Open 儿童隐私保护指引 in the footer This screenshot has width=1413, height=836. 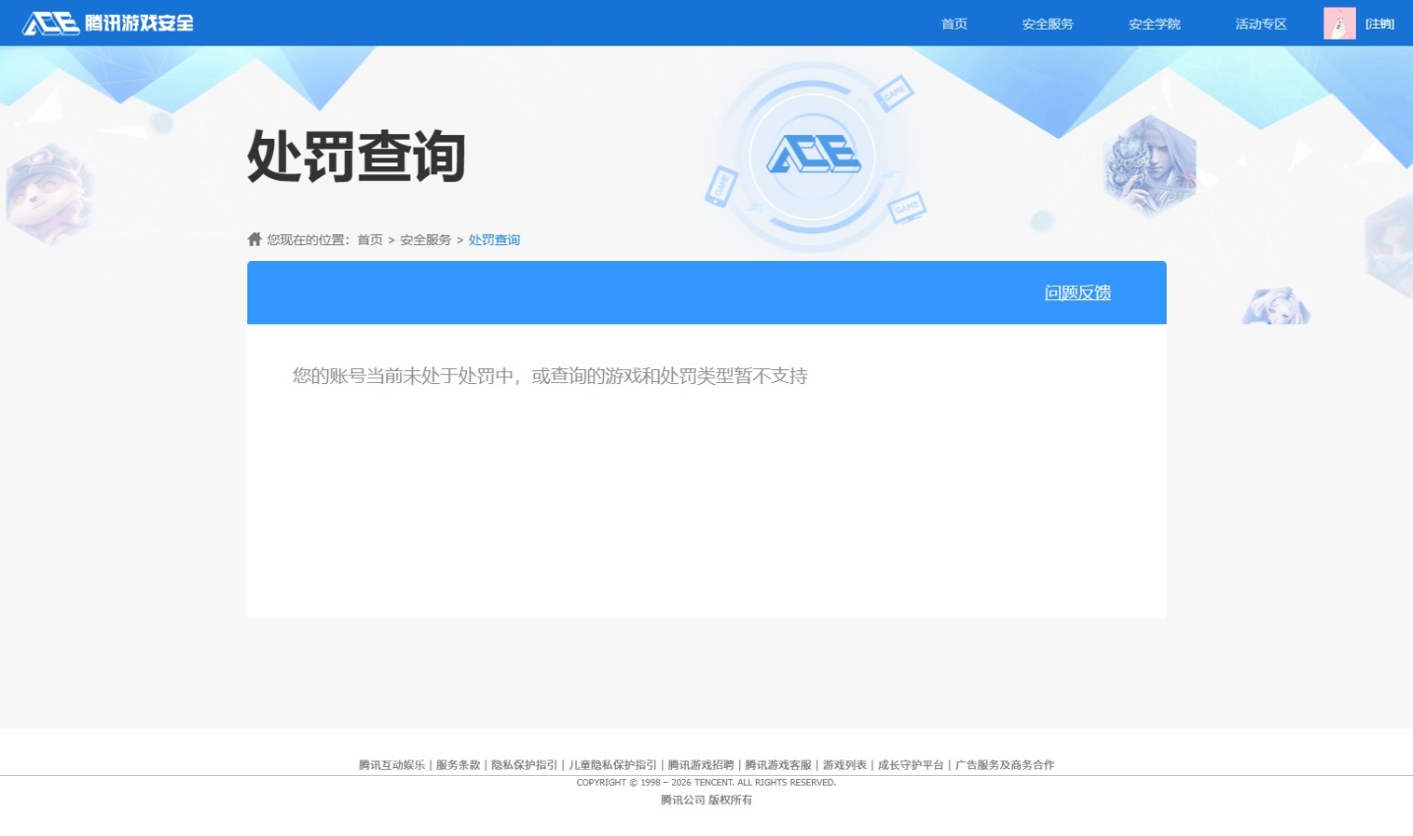pos(612,765)
